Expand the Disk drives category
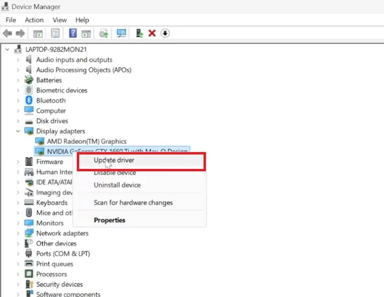Viewport: 384px width, 297px height. 18,121
